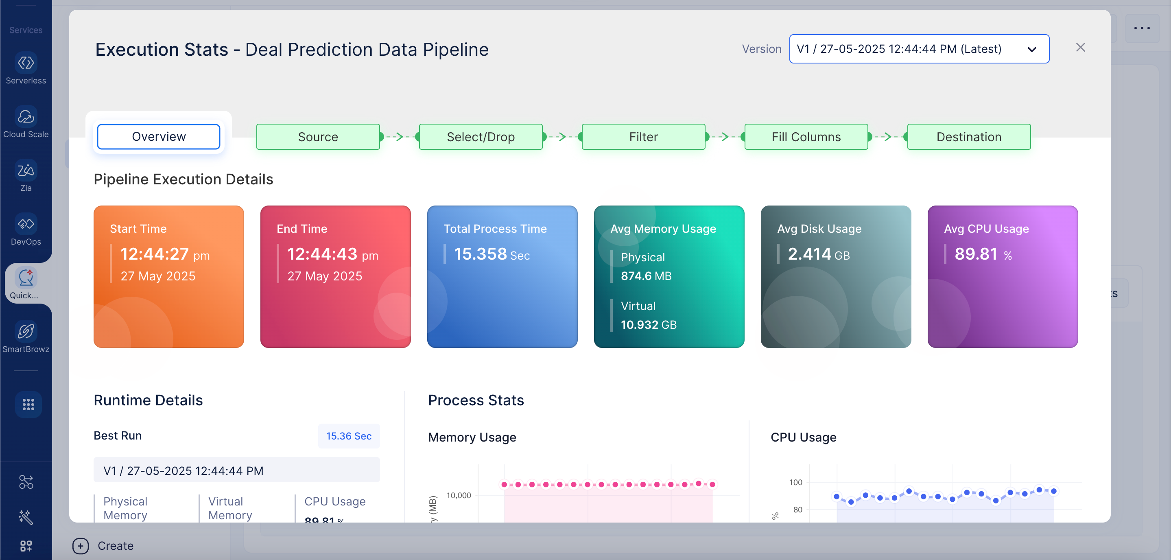Switch to the Overview tab

pos(159,136)
